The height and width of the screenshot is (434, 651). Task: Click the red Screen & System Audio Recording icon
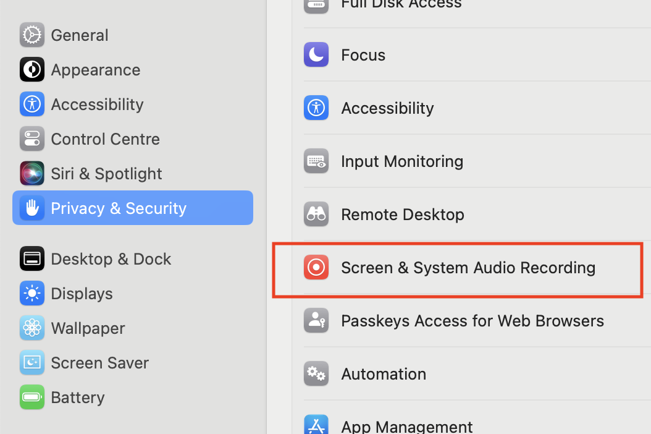click(x=316, y=267)
